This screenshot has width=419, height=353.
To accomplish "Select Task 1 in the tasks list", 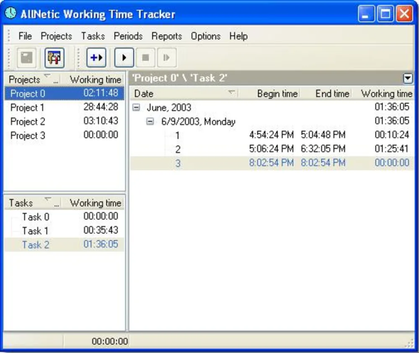I will pos(65,231).
